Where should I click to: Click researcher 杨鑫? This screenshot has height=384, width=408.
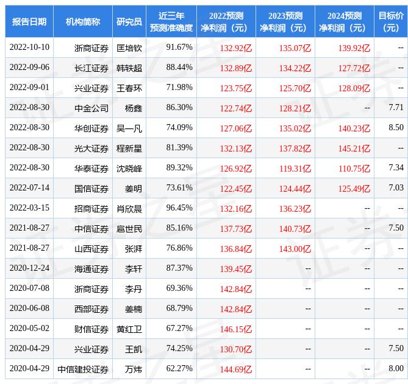tap(134, 108)
